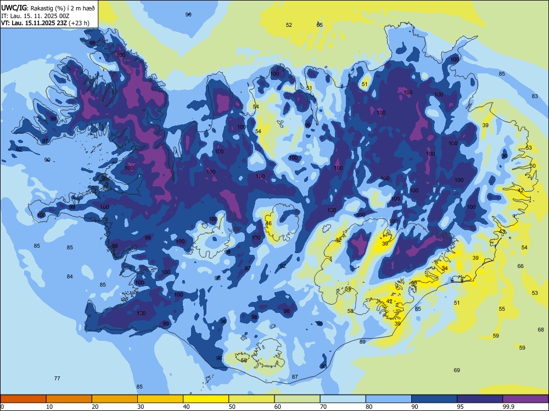Select the 'IT: Lau. 15. 11. 2025 00Z' line

(x=35, y=16)
